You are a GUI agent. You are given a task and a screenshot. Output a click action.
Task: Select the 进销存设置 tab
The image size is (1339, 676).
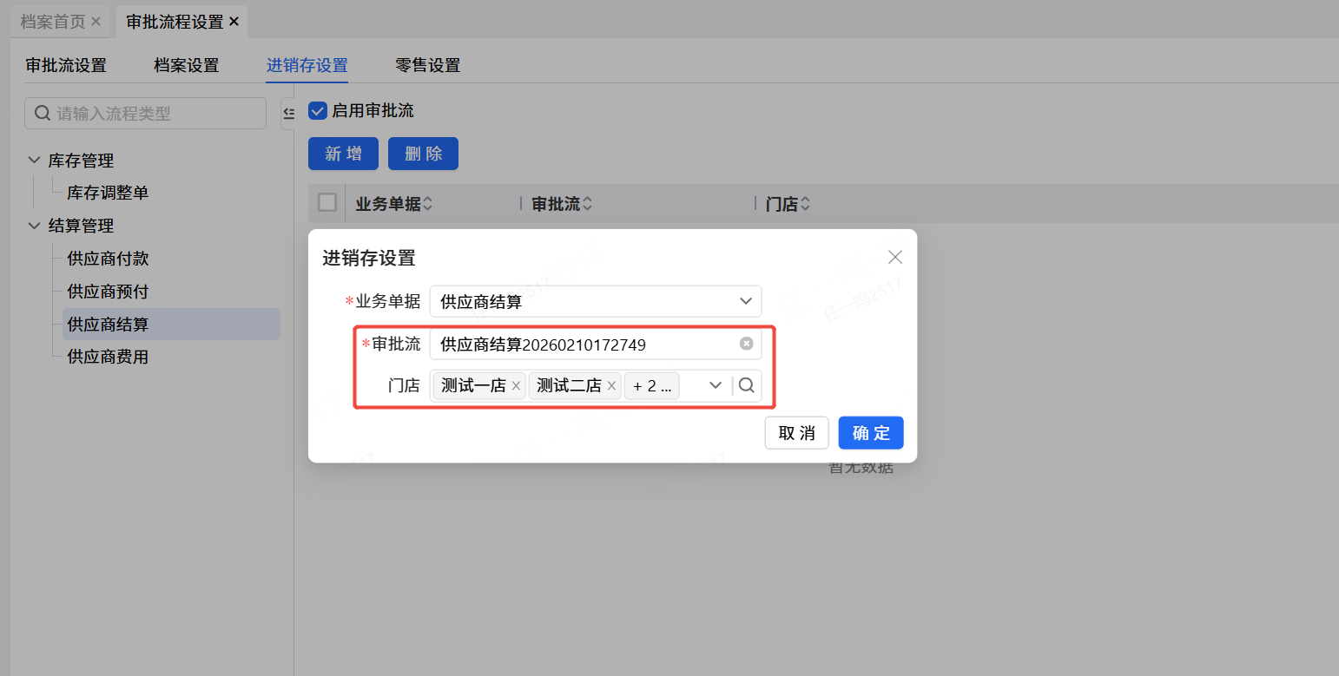coord(307,65)
